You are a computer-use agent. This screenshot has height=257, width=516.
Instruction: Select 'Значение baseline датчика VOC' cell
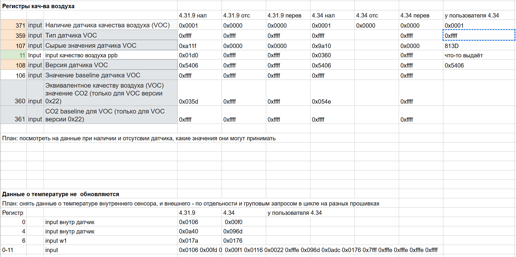point(110,75)
